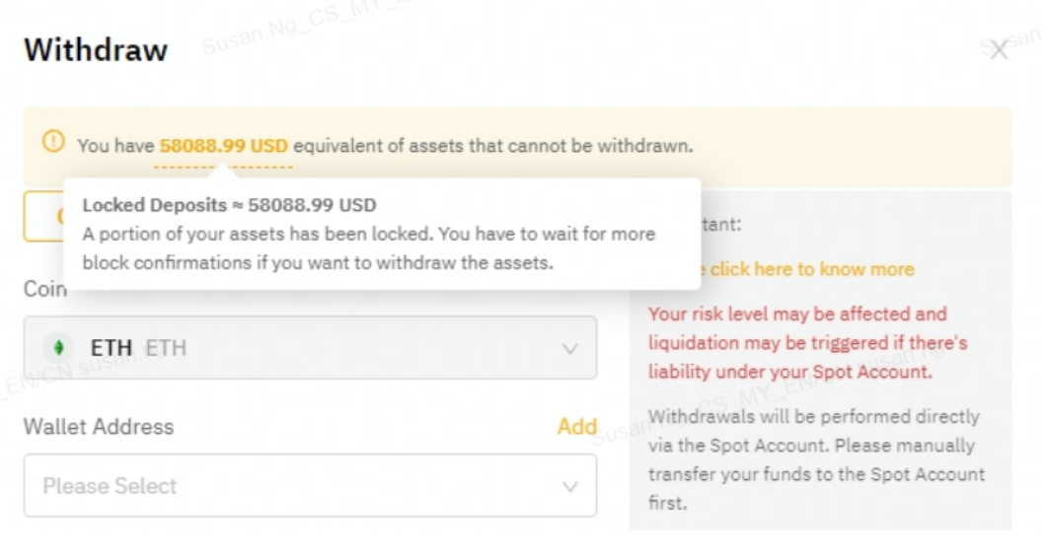Viewport: 1044px width, 559px height.
Task: Click the Coin field label
Action: pyautogui.click(x=44, y=289)
